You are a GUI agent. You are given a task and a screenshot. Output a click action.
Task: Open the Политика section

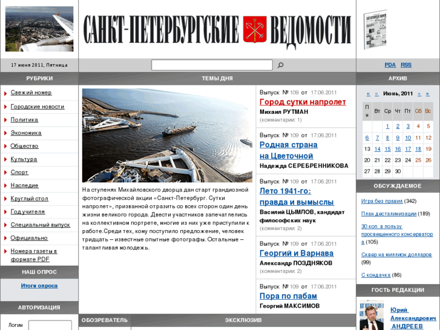tap(24, 120)
